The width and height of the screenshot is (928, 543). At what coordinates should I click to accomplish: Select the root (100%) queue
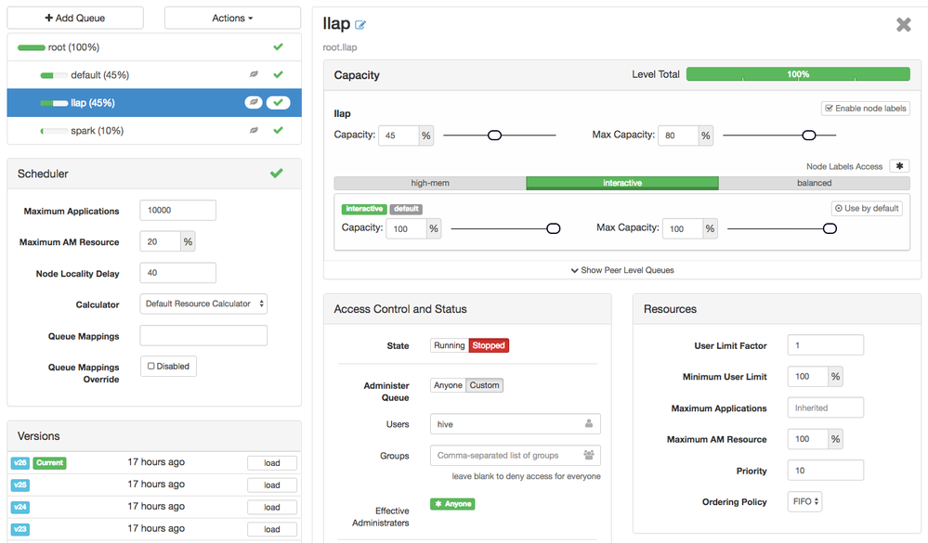[x=154, y=46]
